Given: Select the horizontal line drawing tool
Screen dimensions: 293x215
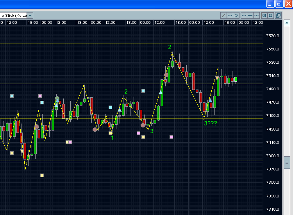Looking at the screenshot, I should (230, 16).
